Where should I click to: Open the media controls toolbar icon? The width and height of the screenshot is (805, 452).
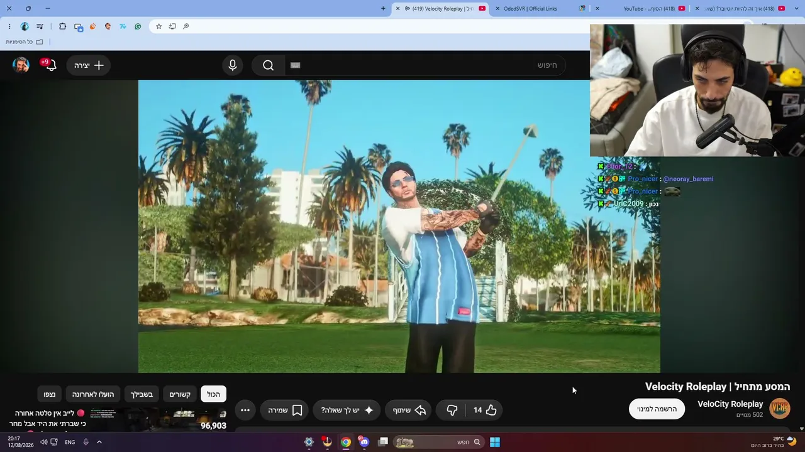point(40,26)
